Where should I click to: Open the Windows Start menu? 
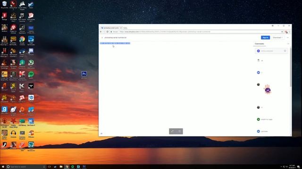(x=3, y=167)
